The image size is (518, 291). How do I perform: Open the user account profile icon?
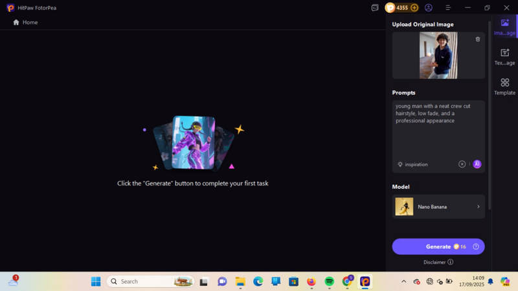[429, 8]
